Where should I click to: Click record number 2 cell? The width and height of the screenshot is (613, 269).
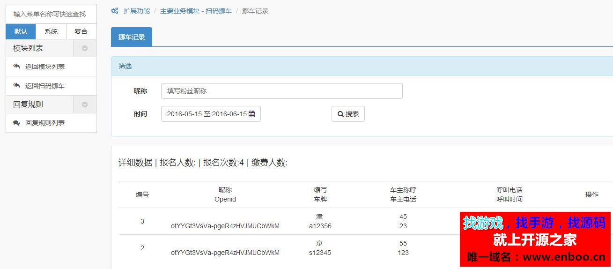[x=142, y=248]
